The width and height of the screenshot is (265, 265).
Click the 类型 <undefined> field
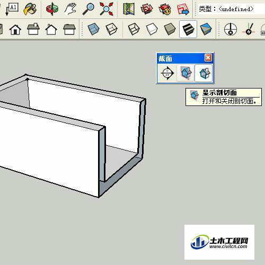[232, 9]
